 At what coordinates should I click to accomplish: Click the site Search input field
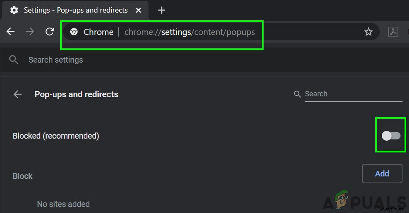tap(353, 94)
